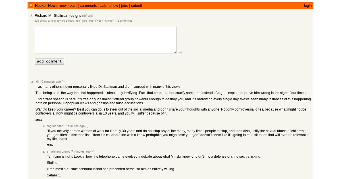Reply to xlii's comment

[39, 119]
